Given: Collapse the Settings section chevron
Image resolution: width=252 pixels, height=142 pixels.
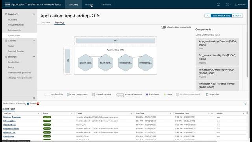Looking at the screenshot, I should pyautogui.click(x=34, y=57).
